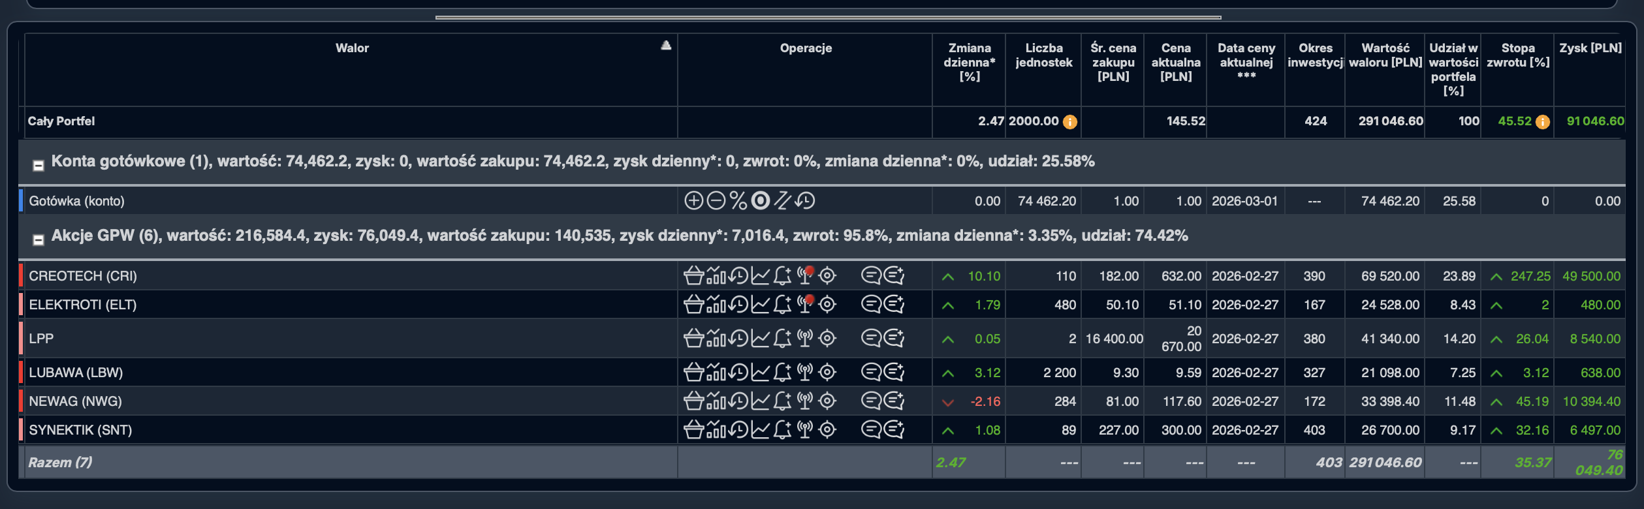
Task: Click the Zysk [PLN] column header
Action: 1590,48
